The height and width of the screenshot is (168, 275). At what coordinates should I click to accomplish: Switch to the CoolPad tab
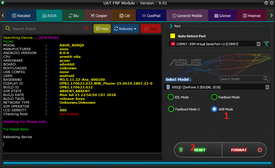[151, 16]
